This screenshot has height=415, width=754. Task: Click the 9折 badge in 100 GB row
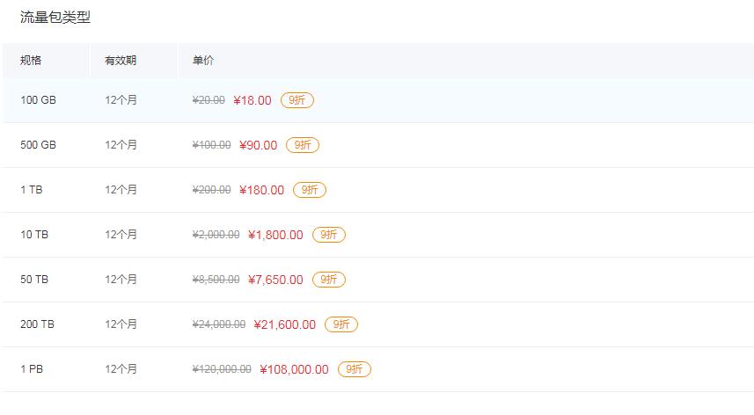coord(297,100)
